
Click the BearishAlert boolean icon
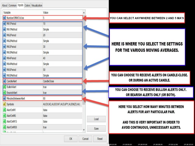point(4,93)
